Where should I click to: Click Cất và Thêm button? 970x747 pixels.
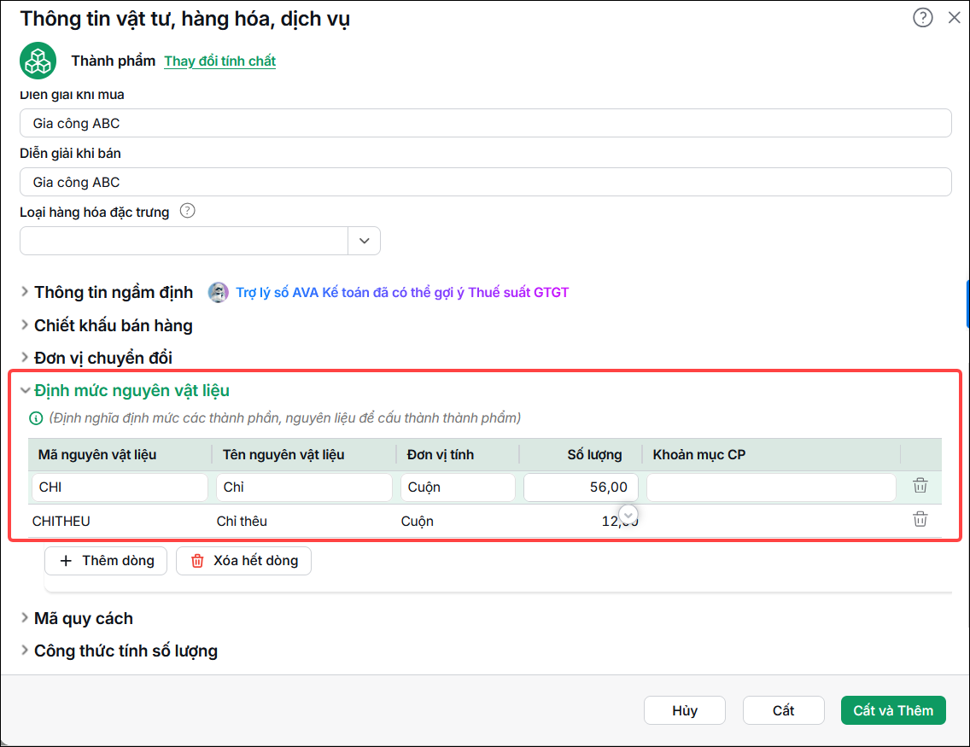pyautogui.click(x=892, y=710)
